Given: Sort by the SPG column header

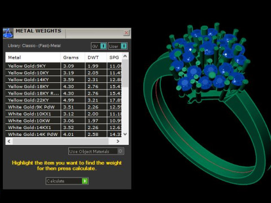Looking at the screenshot, I should (x=114, y=58).
